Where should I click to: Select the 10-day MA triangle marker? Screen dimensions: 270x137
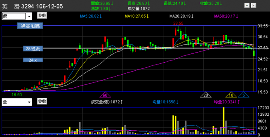pos(231,95)
